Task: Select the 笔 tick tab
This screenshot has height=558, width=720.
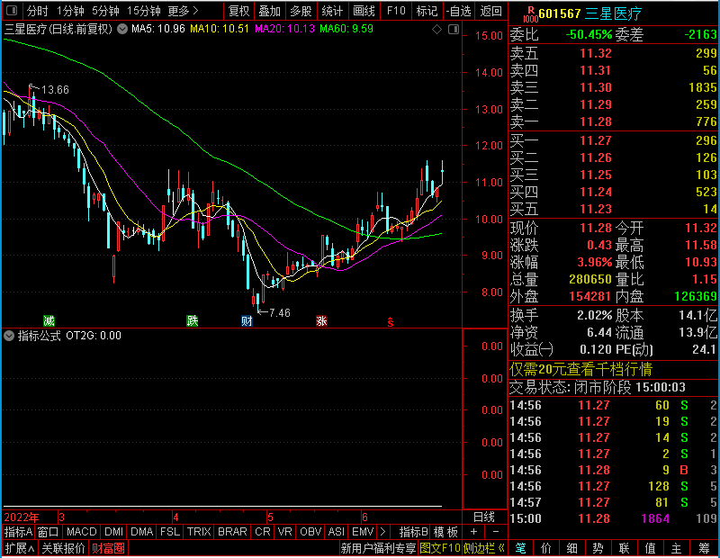Action: pyautogui.click(x=521, y=548)
